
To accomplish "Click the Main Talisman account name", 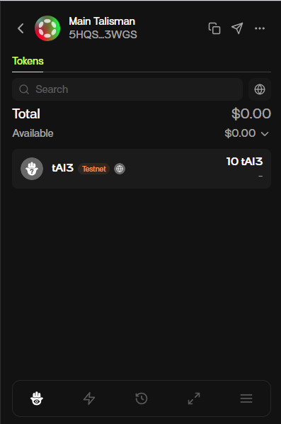I will (x=102, y=21).
